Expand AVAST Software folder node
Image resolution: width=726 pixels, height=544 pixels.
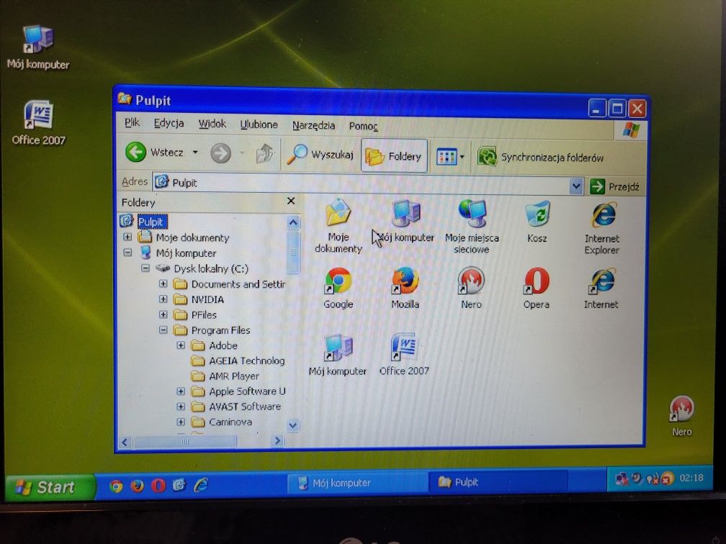click(181, 407)
